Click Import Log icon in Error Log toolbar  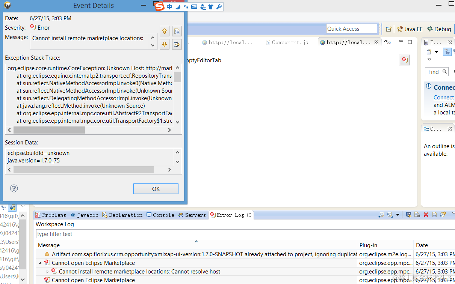[x=390, y=215]
